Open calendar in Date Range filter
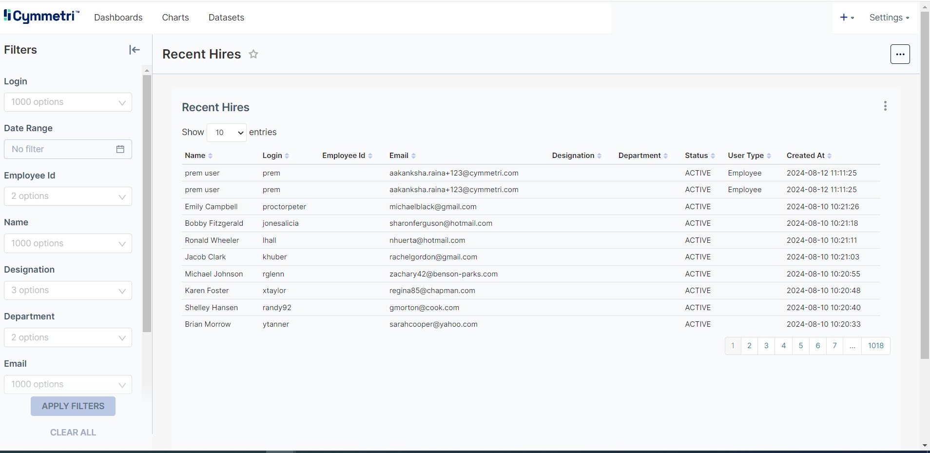 (120, 149)
